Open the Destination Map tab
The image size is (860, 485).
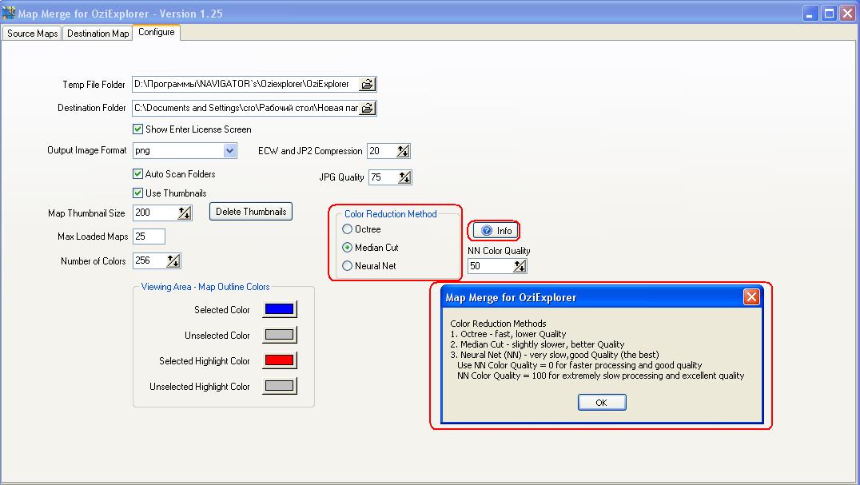[98, 34]
